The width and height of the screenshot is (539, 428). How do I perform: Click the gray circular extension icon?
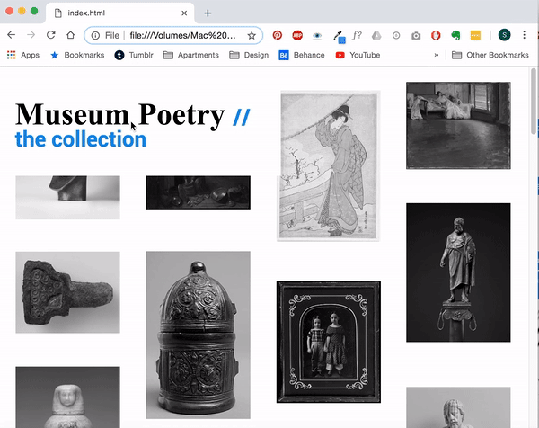tap(396, 35)
